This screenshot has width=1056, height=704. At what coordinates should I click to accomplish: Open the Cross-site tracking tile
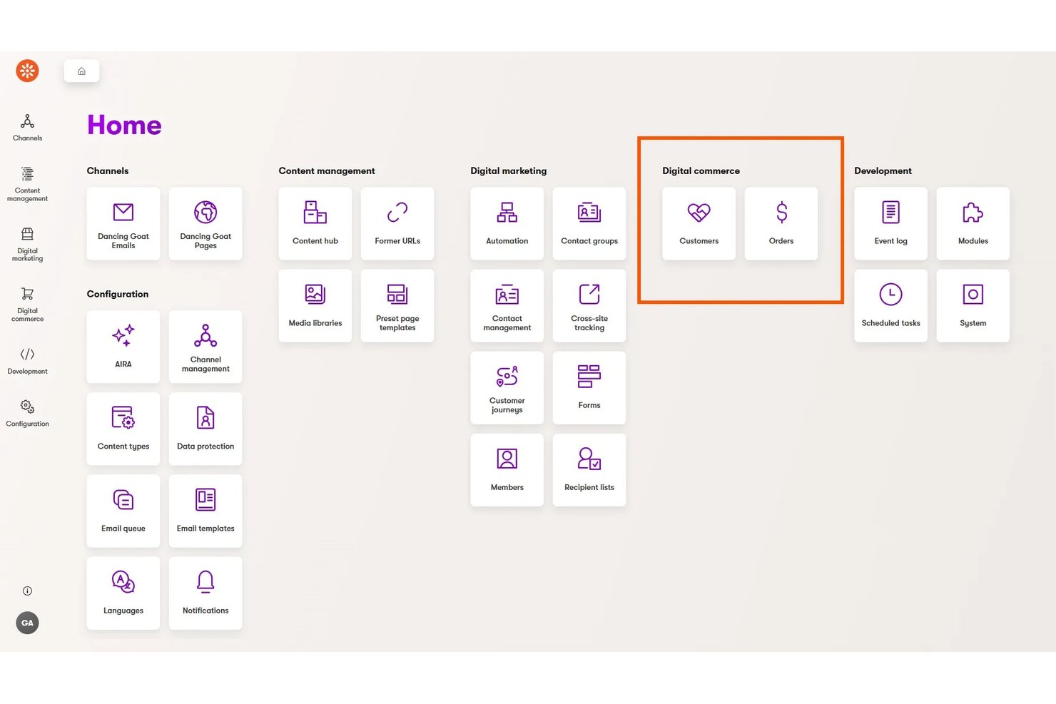pos(589,305)
